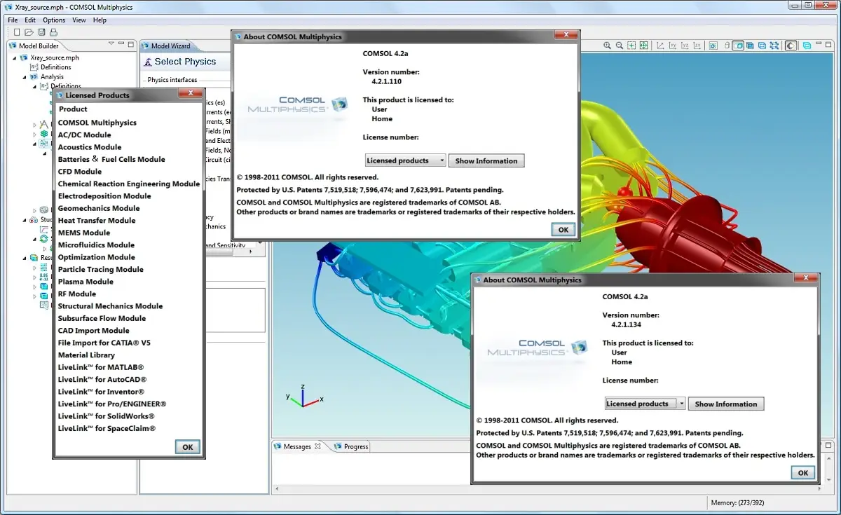Open the Help menu
The width and height of the screenshot is (841, 515).
point(100,20)
